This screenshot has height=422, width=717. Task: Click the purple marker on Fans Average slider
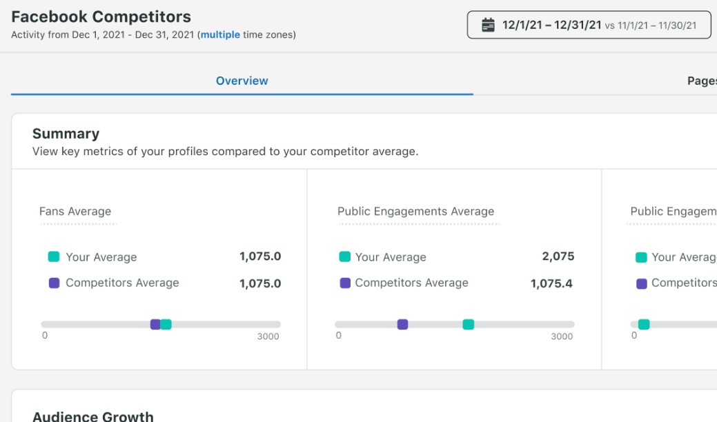155,324
